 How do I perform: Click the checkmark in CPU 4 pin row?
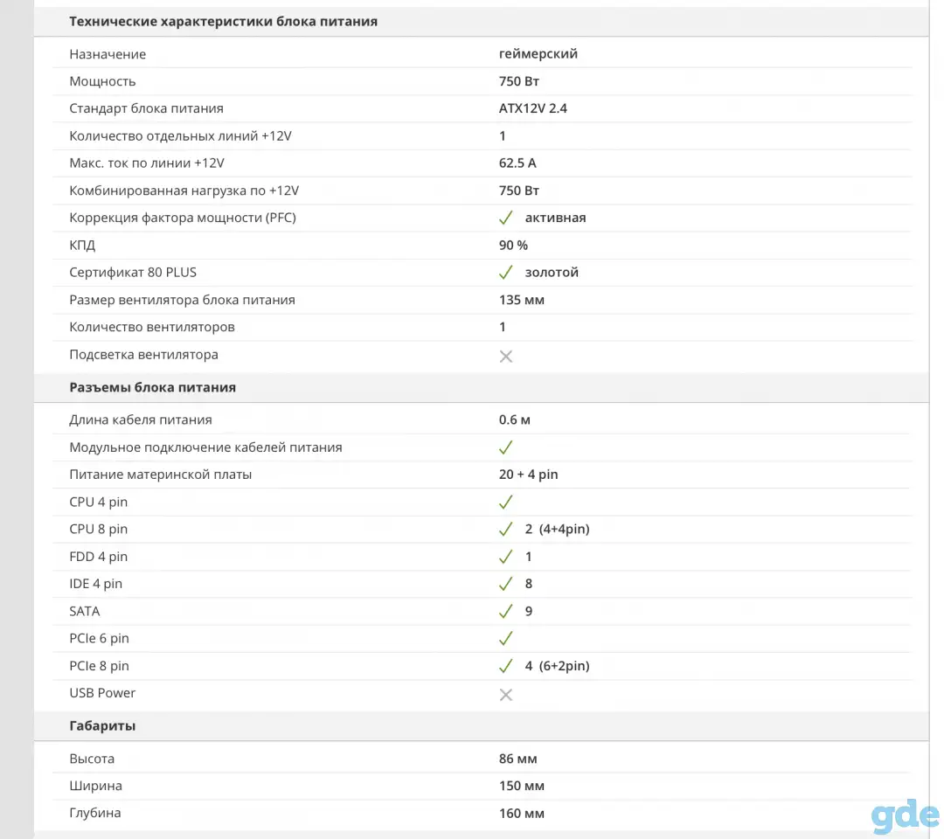(506, 502)
